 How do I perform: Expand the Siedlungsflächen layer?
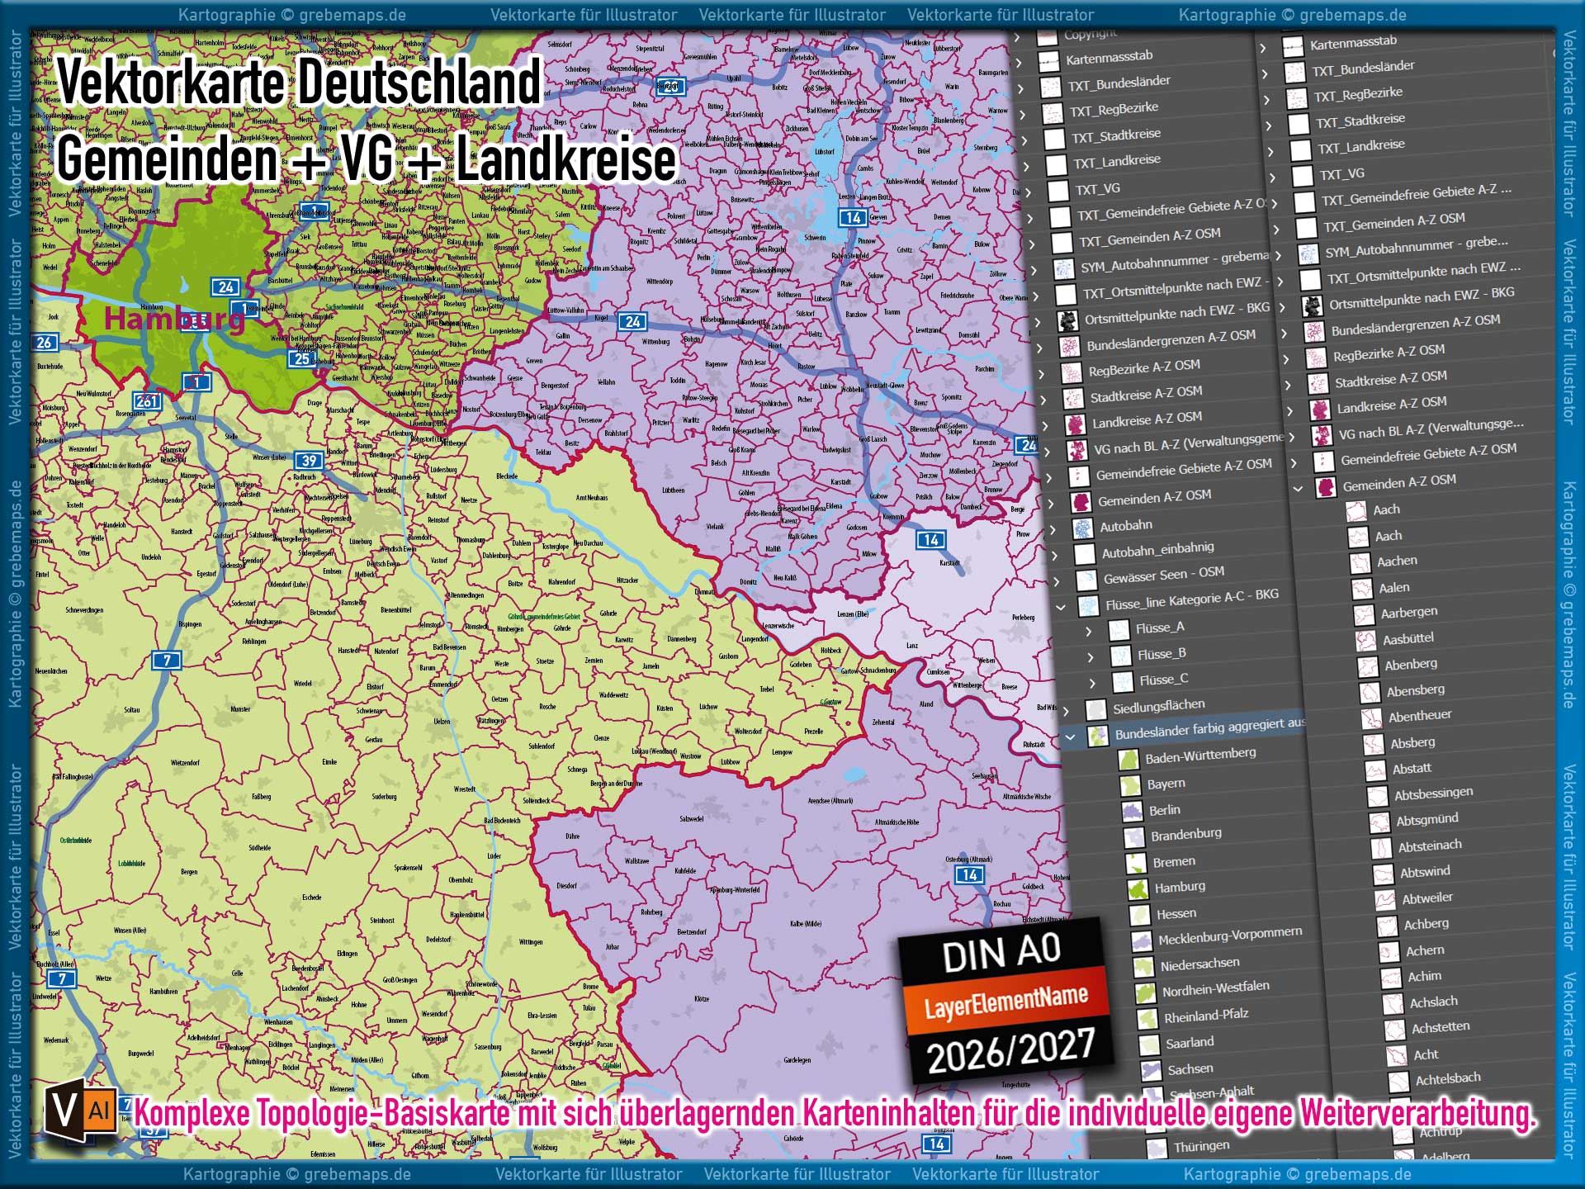tap(1066, 711)
